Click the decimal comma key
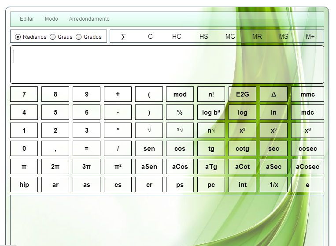 [55, 148]
